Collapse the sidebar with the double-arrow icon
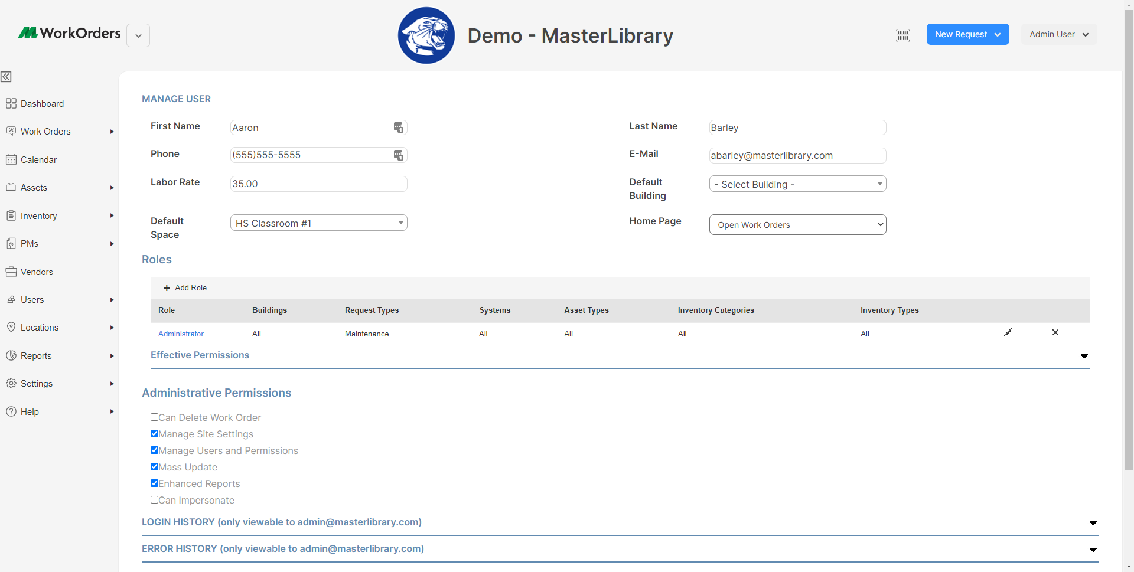The image size is (1134, 572). 6,77
